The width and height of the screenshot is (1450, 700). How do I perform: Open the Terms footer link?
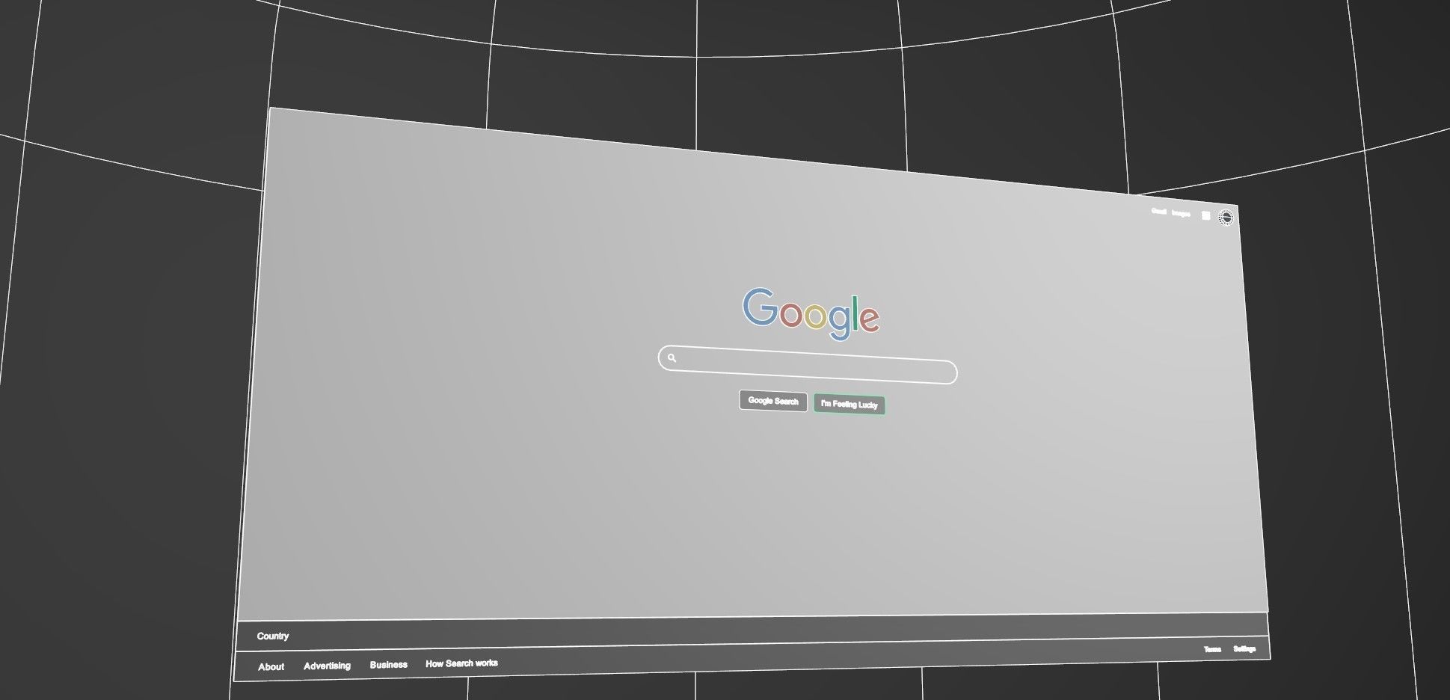click(1212, 649)
